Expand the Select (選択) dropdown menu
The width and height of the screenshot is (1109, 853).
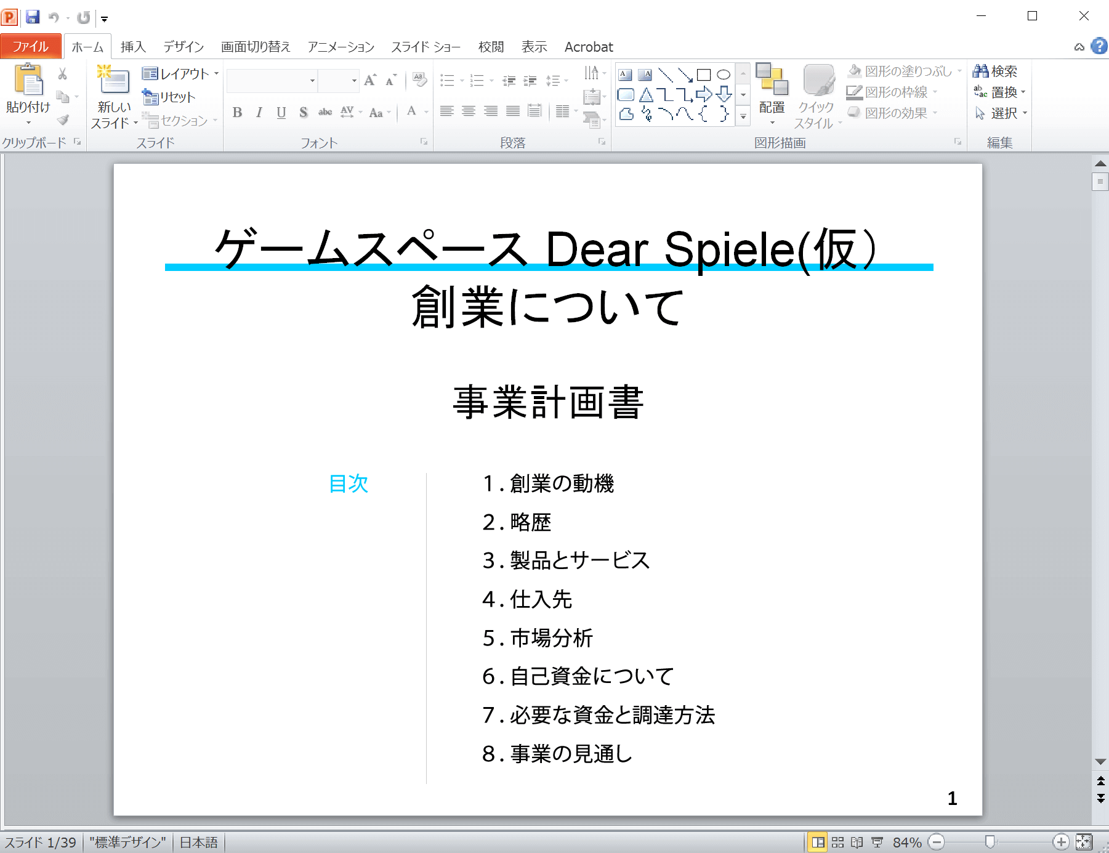click(1025, 113)
